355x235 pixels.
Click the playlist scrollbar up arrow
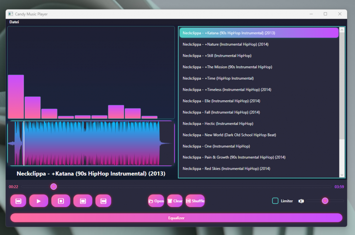(342, 30)
